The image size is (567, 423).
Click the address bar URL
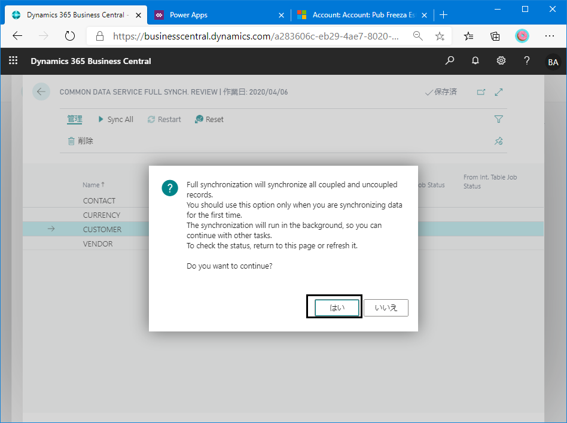coord(256,36)
